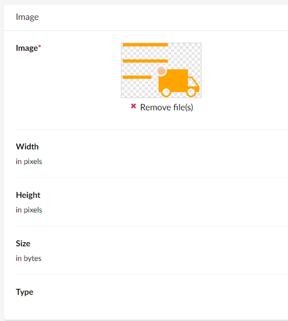The image size is (288, 321).
Task: Click the truck's front wheel in the thumbnail
Action: 191,92
